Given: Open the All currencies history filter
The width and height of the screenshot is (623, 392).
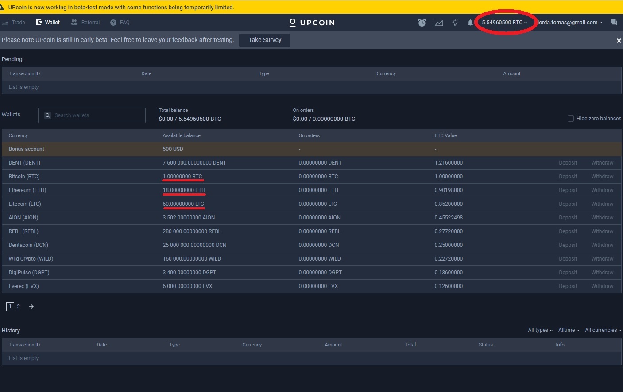Looking at the screenshot, I should tap(603, 330).
